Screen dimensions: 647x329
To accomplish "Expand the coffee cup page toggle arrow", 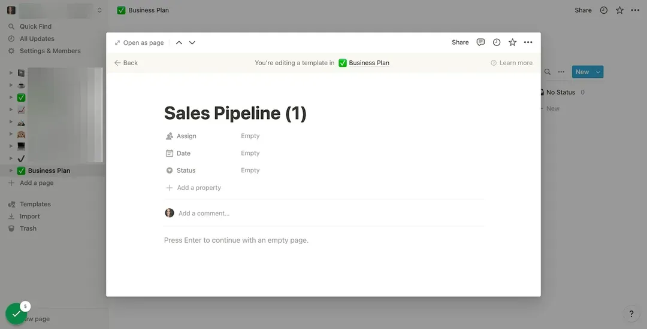I will [11, 86].
